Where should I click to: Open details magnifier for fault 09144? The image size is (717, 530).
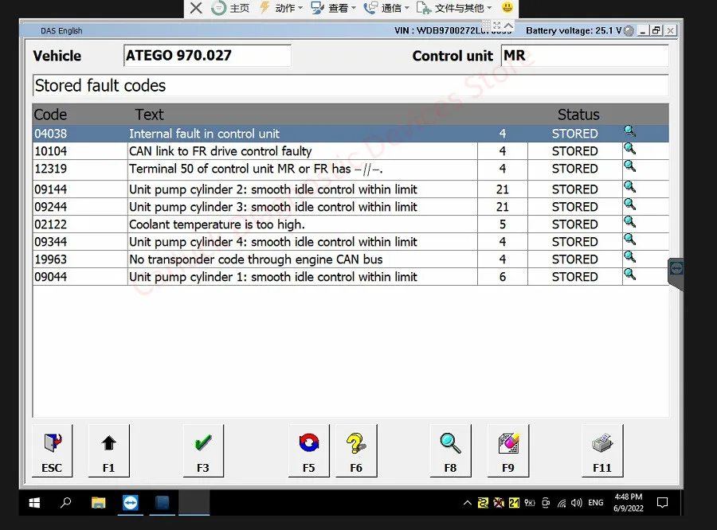[629, 187]
